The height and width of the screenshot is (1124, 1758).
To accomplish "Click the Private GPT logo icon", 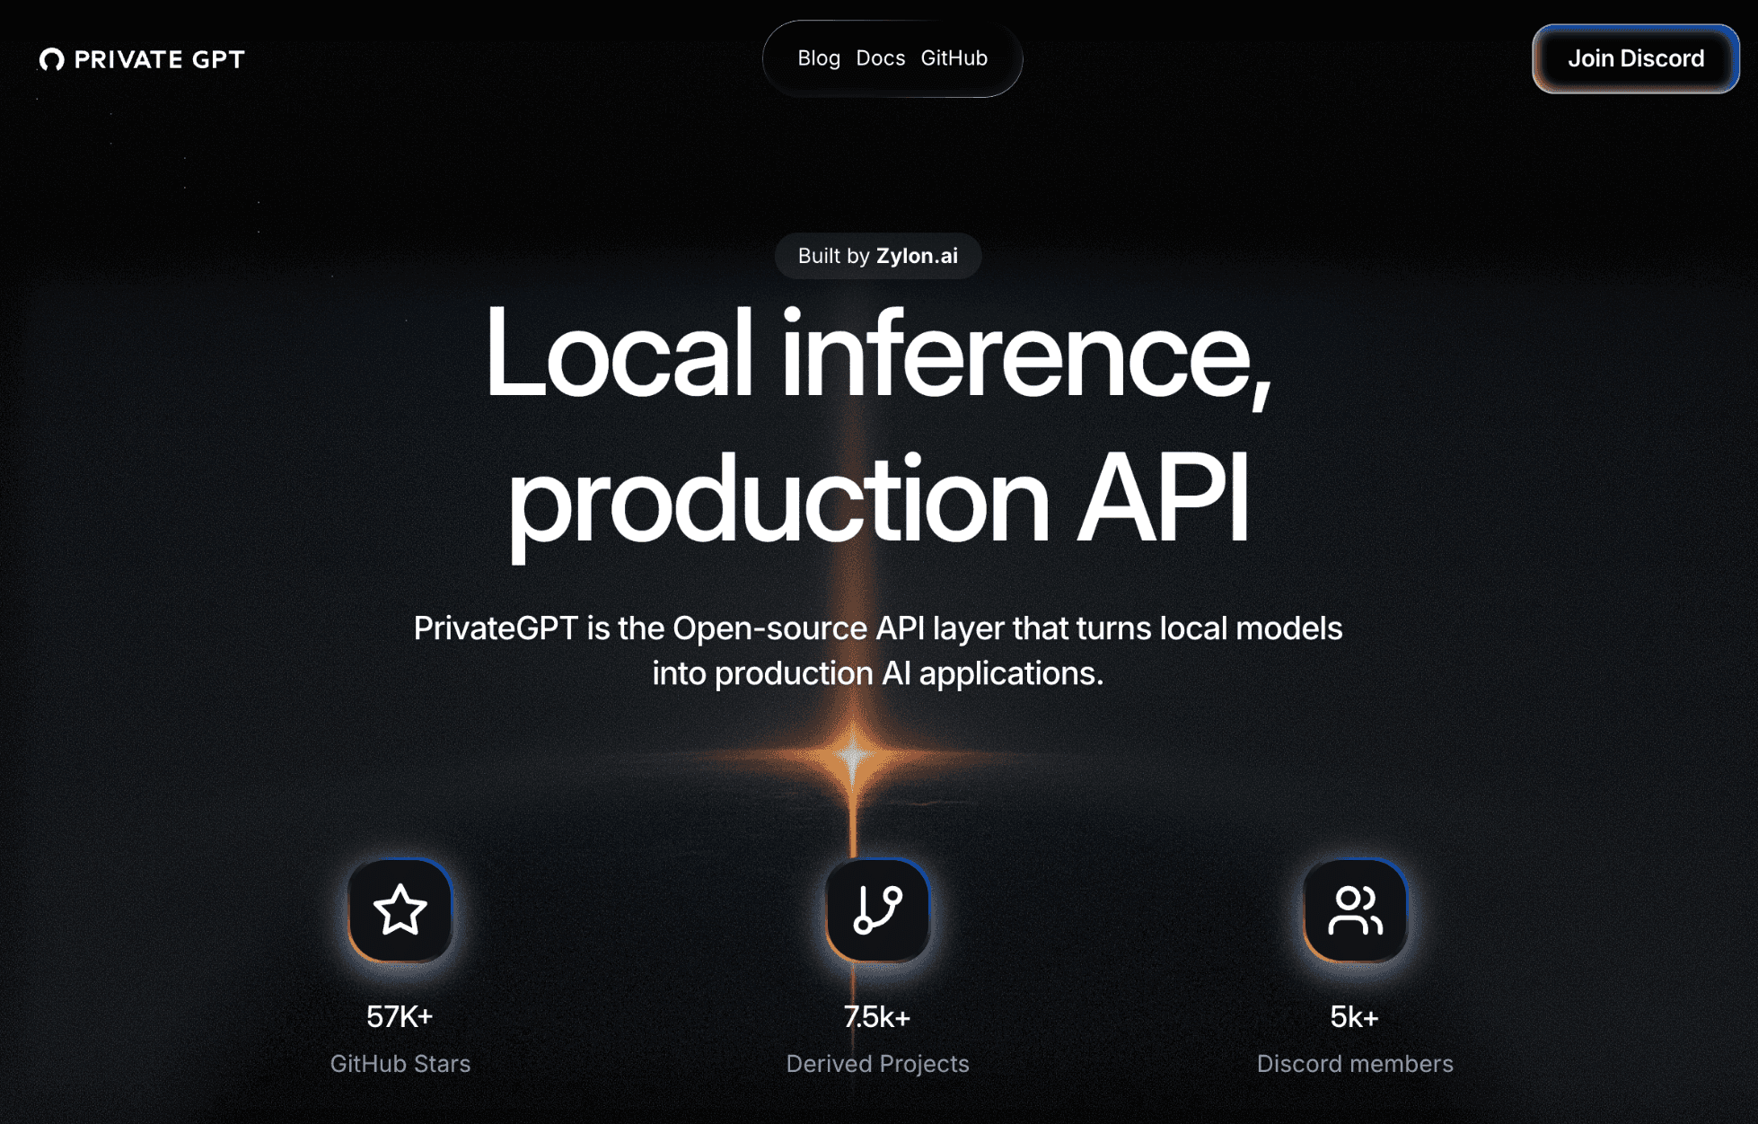I will point(52,59).
